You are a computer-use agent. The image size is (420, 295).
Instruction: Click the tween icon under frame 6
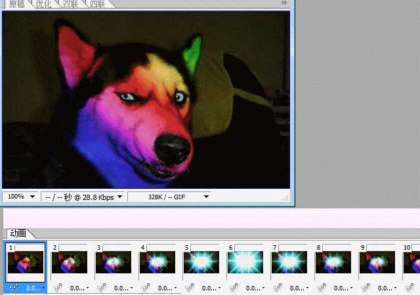pyautogui.click(x=234, y=288)
